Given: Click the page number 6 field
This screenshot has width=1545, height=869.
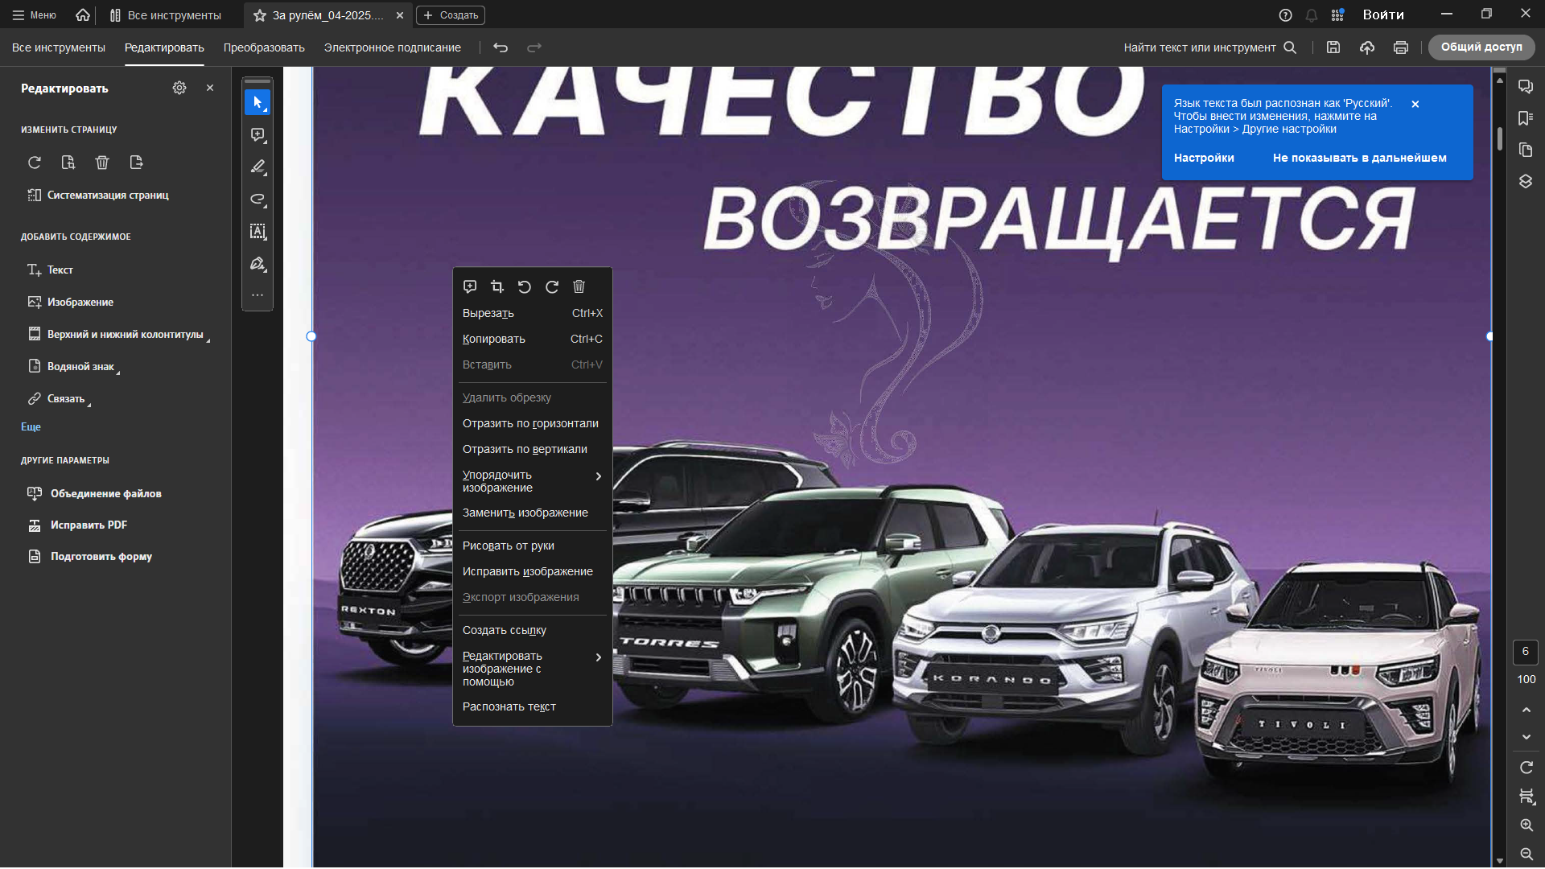Looking at the screenshot, I should pos(1526,652).
